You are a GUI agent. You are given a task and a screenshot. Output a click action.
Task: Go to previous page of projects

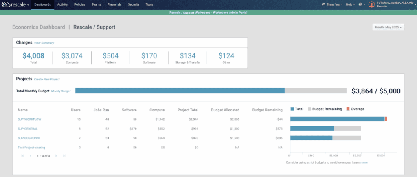30,156
